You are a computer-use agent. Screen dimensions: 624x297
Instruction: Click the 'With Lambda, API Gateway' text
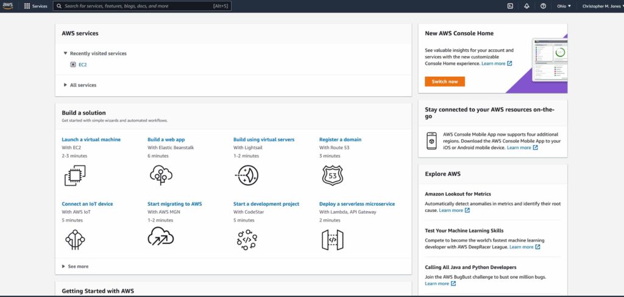347,212
